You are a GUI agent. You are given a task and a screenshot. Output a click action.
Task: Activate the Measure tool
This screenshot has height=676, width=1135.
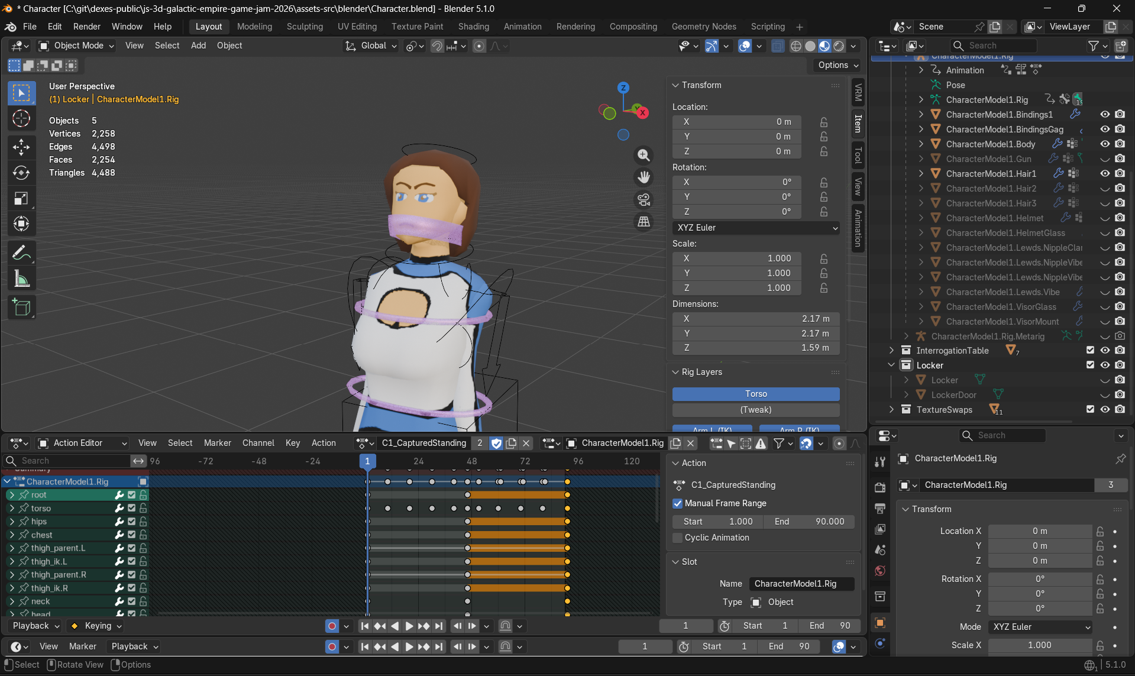click(21, 278)
